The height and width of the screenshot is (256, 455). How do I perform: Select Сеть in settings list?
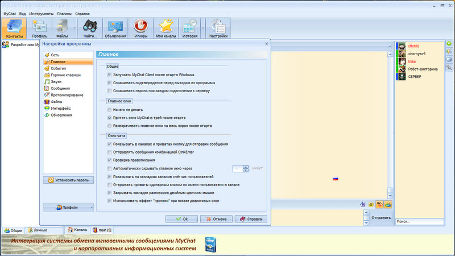(x=68, y=55)
